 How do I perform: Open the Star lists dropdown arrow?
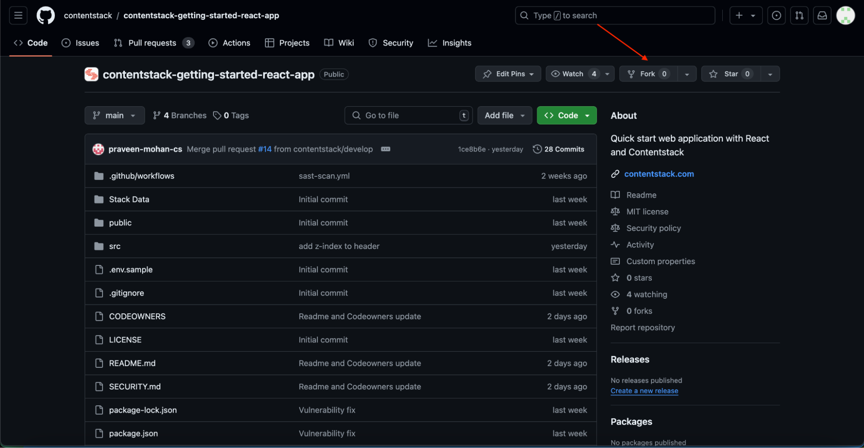coord(770,74)
